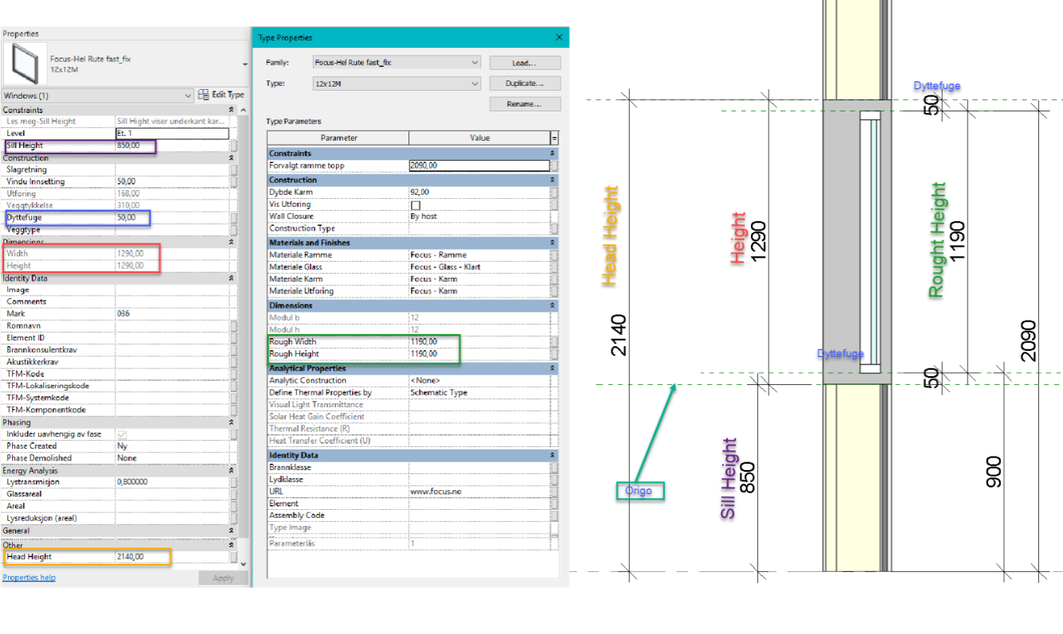Viewport: 1063px width, 634px height.
Task: Click the Assembly Code associate parameter button
Action: pos(554,515)
